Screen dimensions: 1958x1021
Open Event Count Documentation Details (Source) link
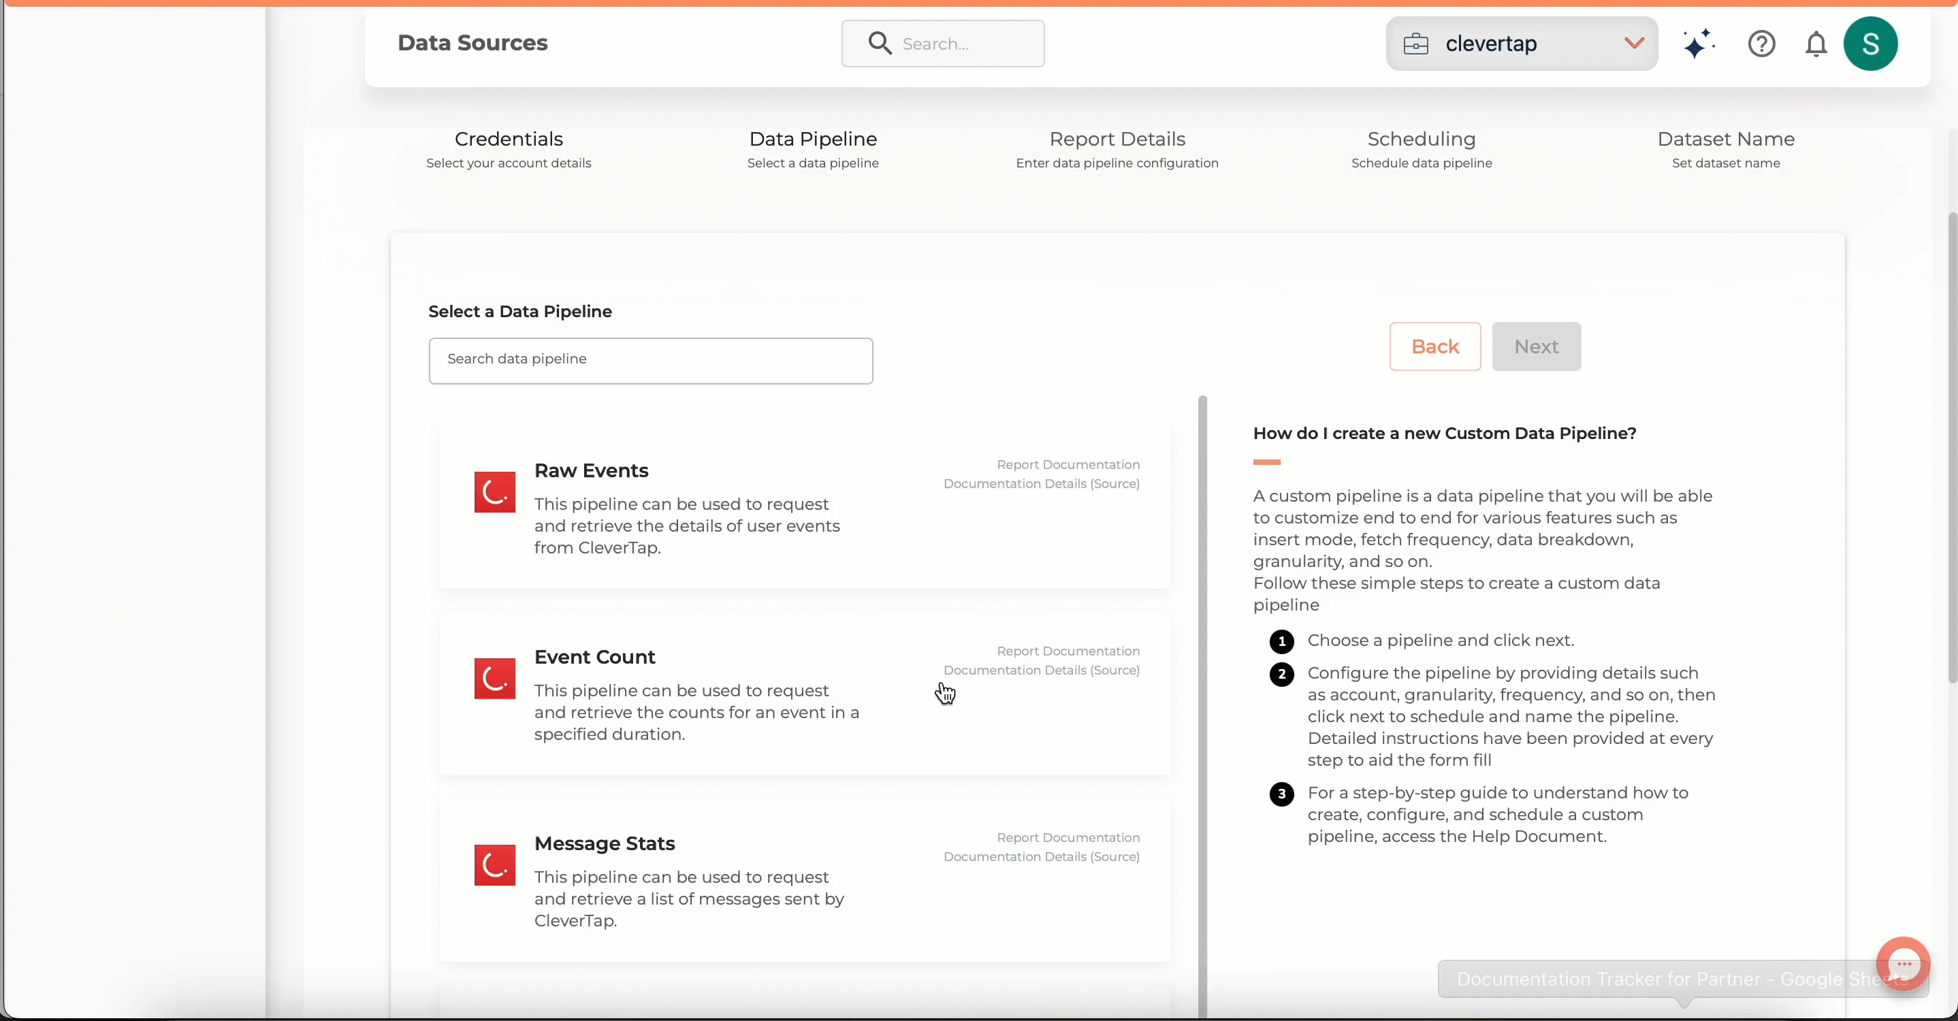coord(1042,670)
